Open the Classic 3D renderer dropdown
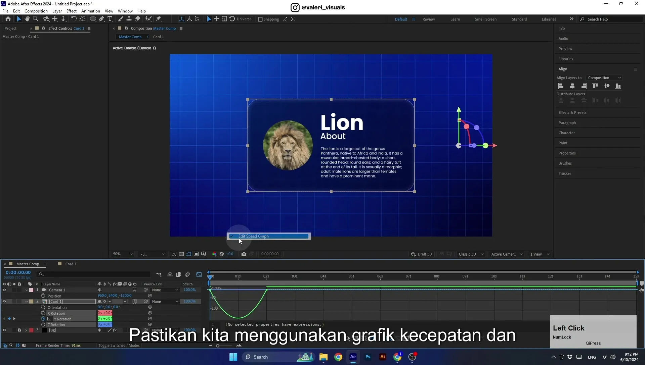The width and height of the screenshot is (645, 365). [x=471, y=254]
